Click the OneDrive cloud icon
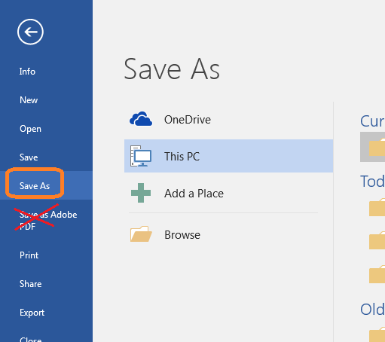Image resolution: width=385 pixels, height=342 pixels. point(141,119)
